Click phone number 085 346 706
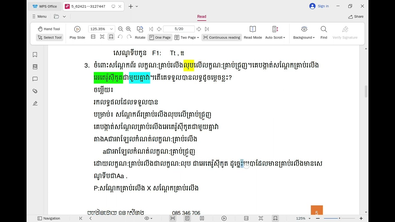This screenshot has width=395, height=222. point(186,213)
